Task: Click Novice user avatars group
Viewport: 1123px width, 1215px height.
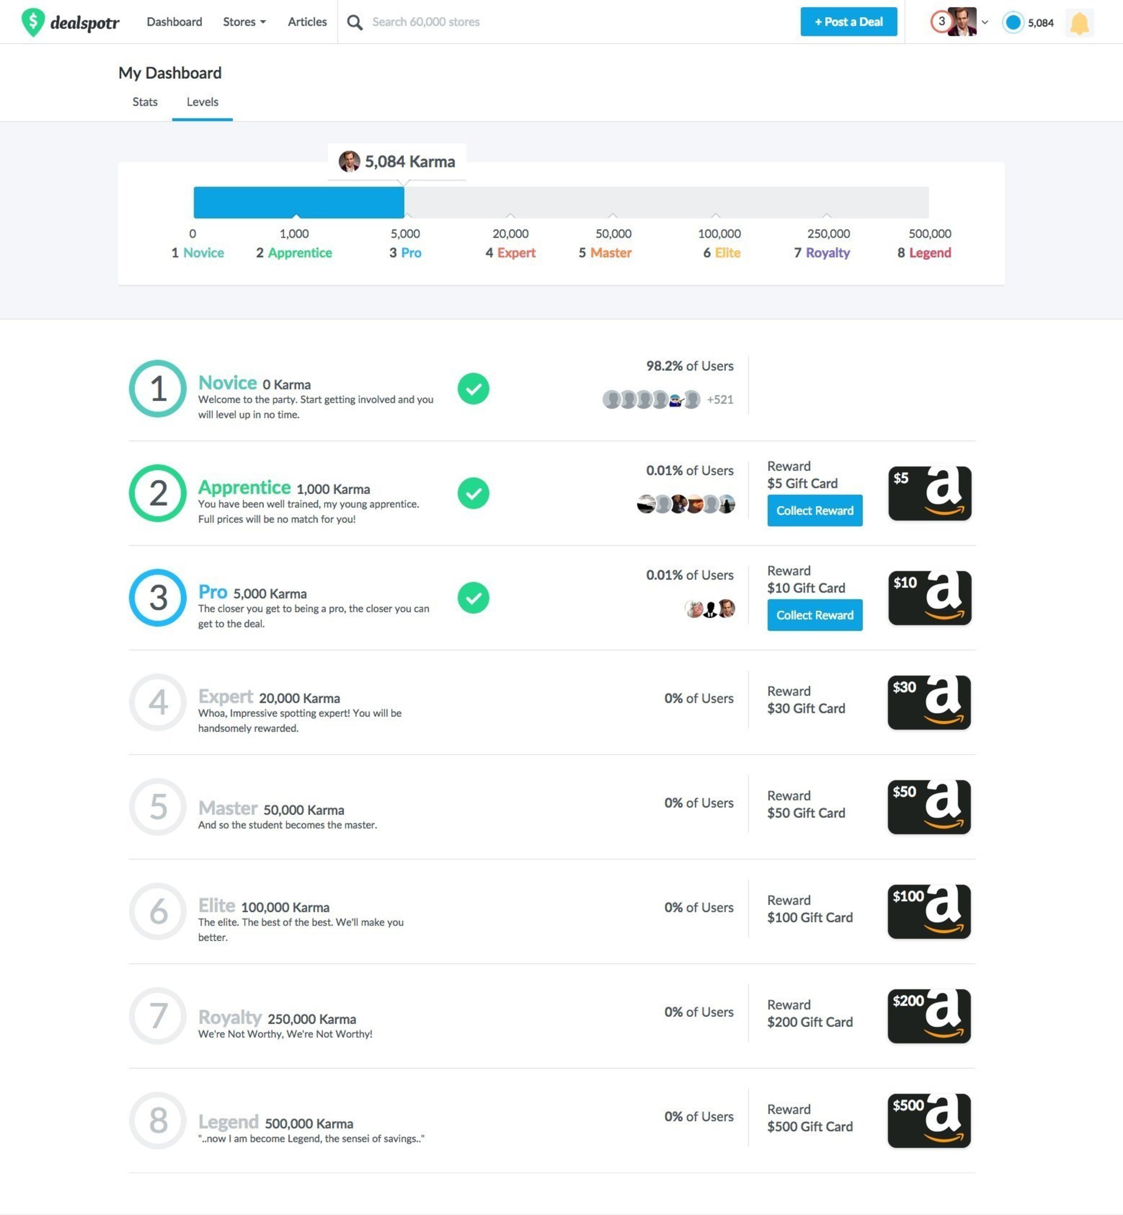Action: pyautogui.click(x=651, y=399)
